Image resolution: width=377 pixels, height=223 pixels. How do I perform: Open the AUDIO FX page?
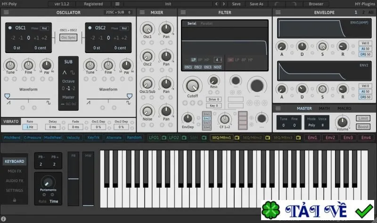pos(15,181)
